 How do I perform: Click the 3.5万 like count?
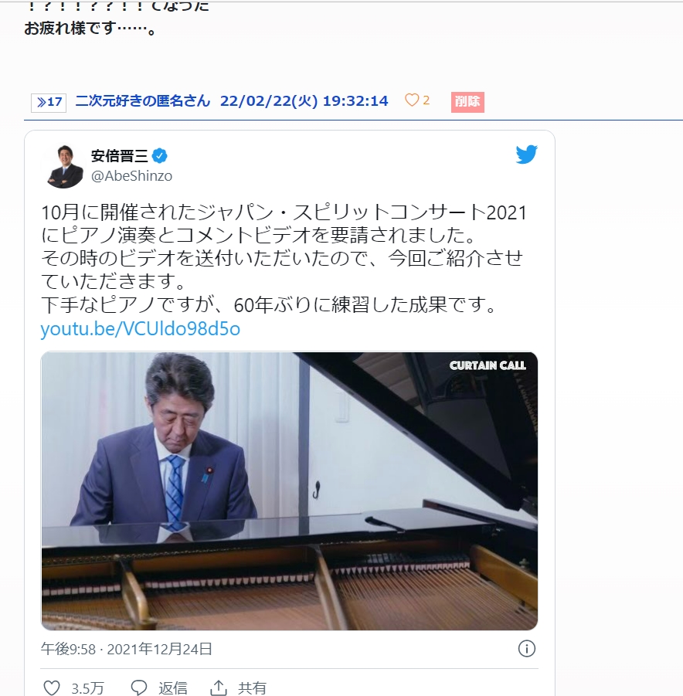[87, 688]
